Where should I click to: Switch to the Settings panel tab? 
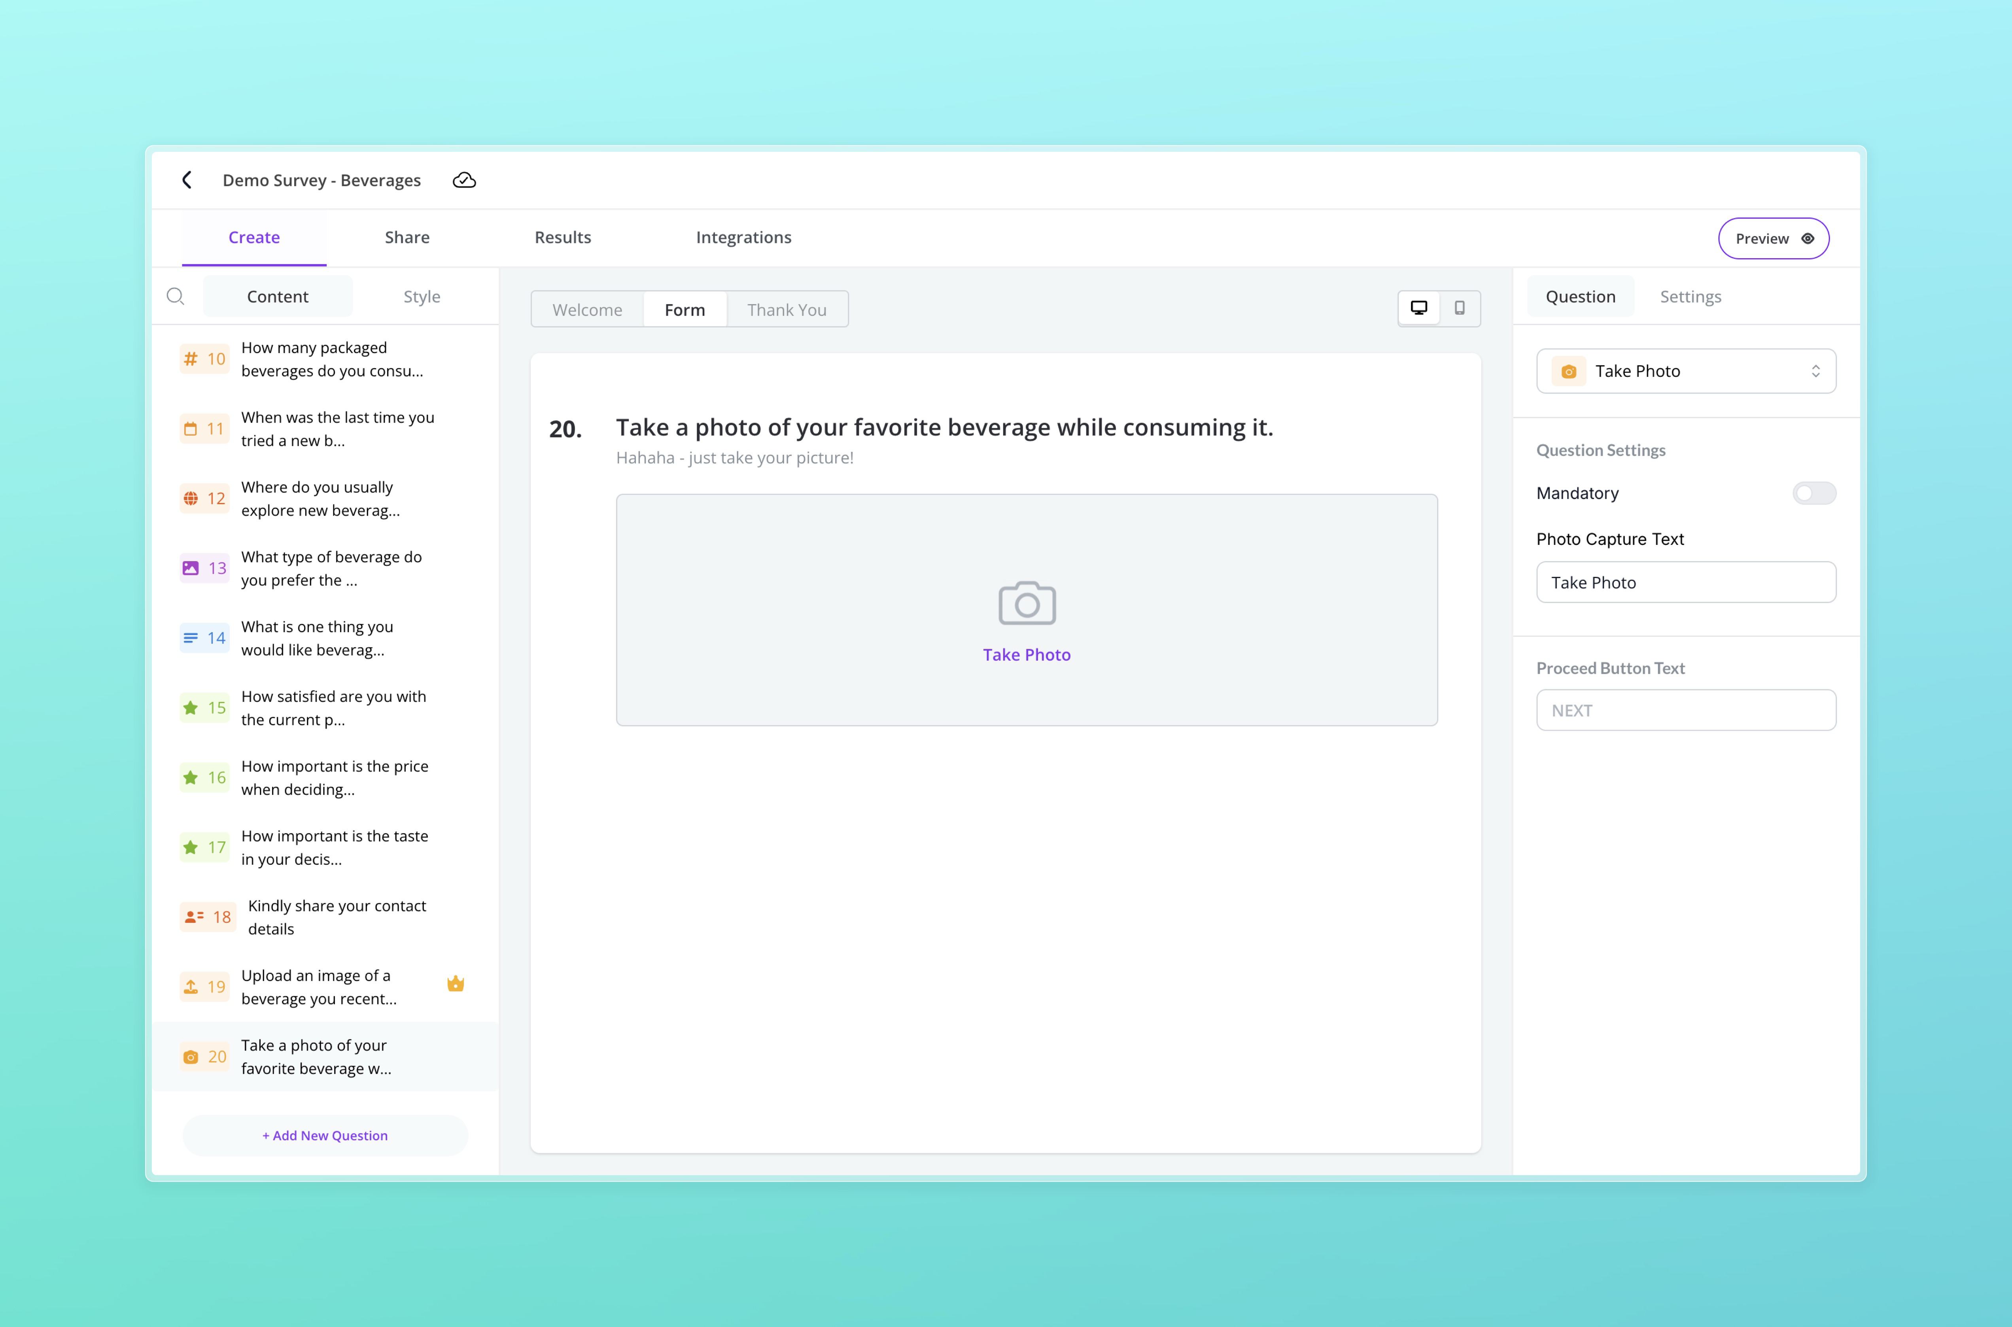(x=1691, y=296)
